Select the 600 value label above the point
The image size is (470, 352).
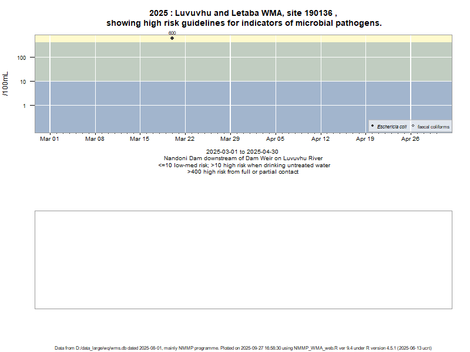tap(172, 33)
